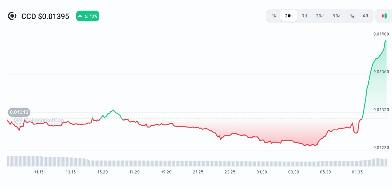This screenshot has width=392, height=187.
Task: Click the CCD $0.01395 price title
Action: [x=45, y=16]
